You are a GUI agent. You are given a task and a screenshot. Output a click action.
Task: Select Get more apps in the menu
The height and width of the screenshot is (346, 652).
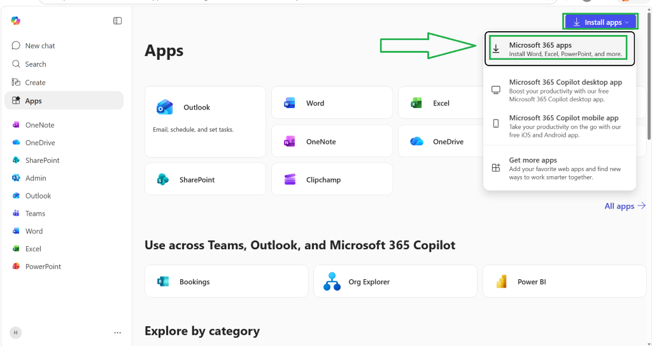[x=560, y=168]
